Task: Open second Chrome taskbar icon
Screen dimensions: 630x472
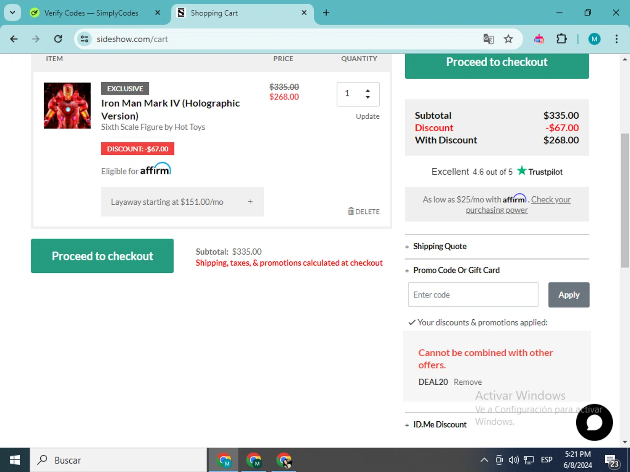Action: tap(254, 460)
